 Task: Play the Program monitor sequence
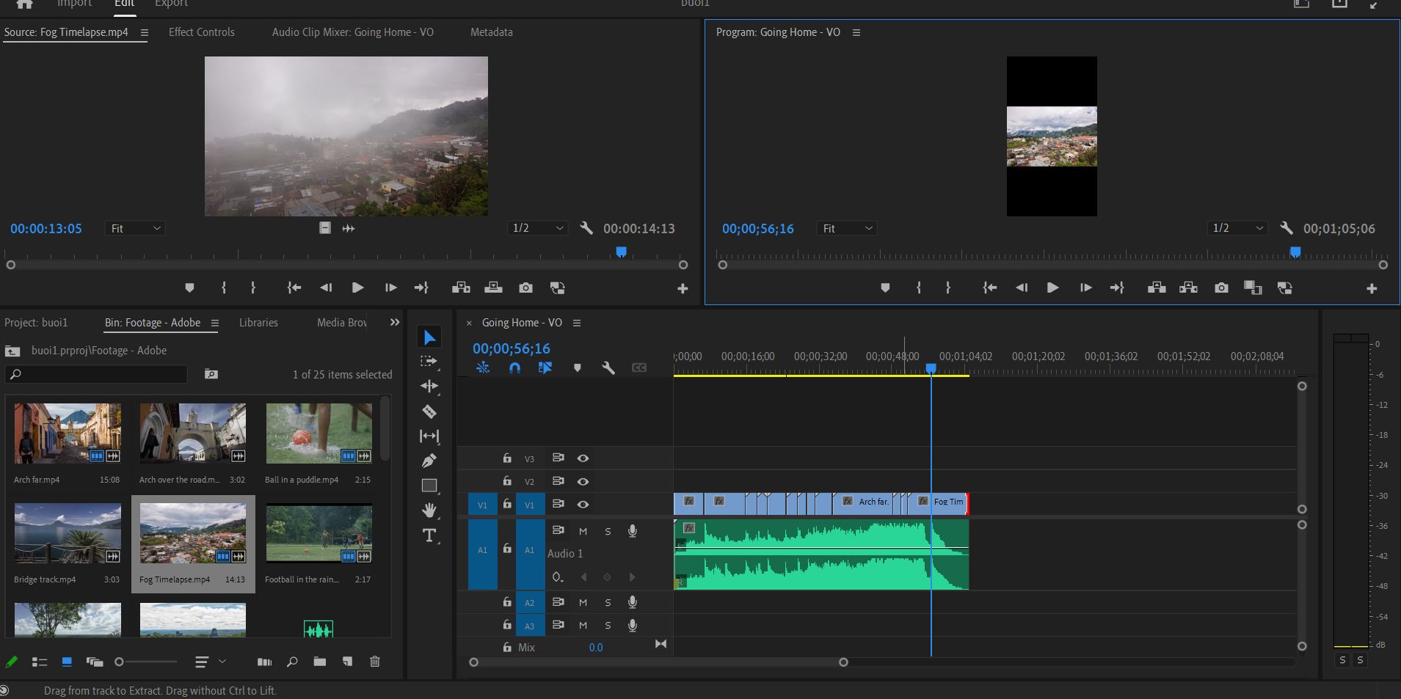point(1052,288)
